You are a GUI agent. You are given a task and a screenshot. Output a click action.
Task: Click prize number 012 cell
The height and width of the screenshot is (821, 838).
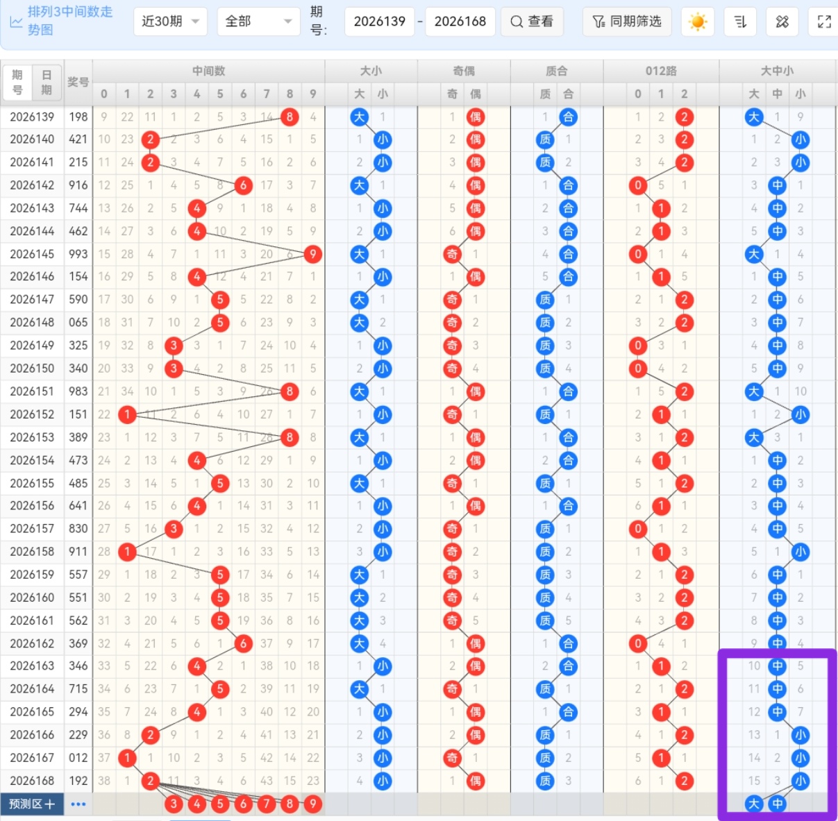(x=78, y=758)
